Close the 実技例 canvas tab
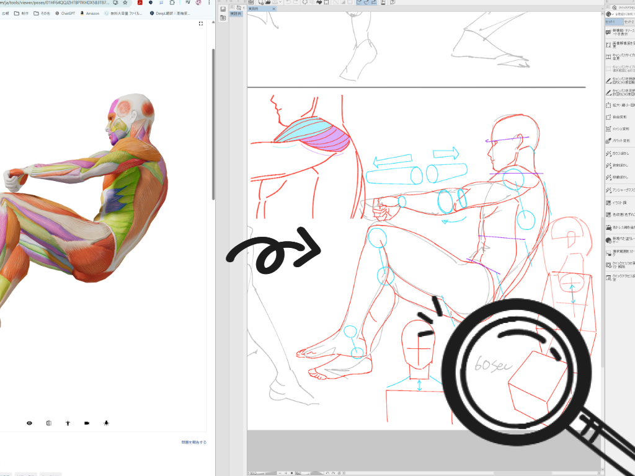 coord(273,9)
